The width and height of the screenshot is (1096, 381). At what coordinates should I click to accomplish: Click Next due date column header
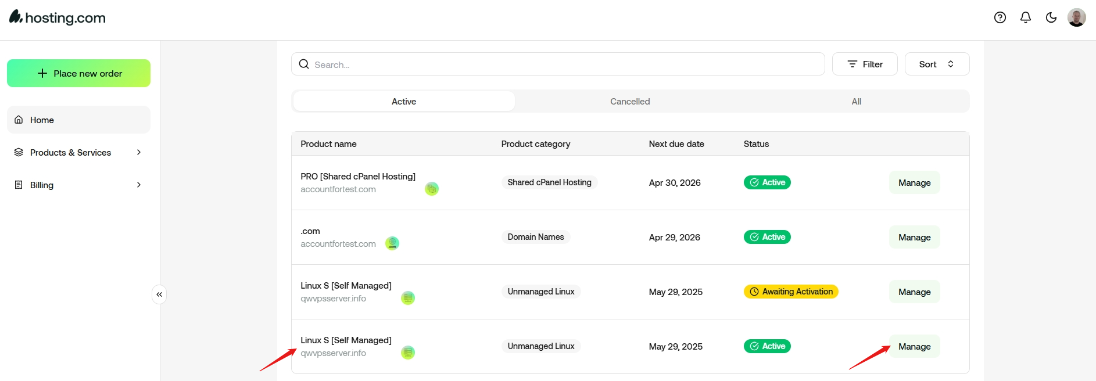pos(676,143)
